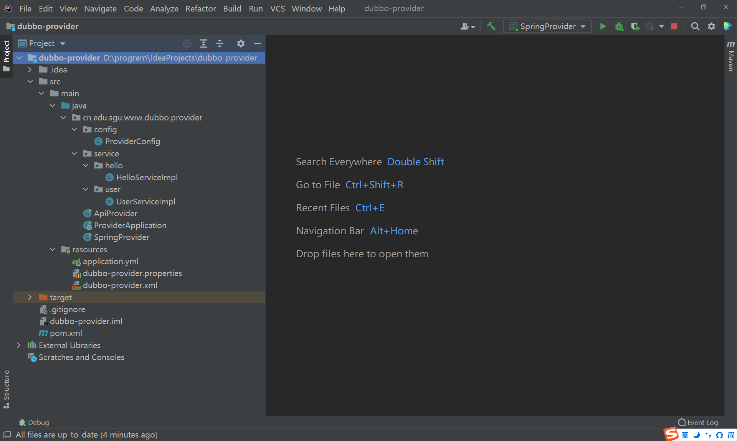Collapse the user package

point(86,189)
